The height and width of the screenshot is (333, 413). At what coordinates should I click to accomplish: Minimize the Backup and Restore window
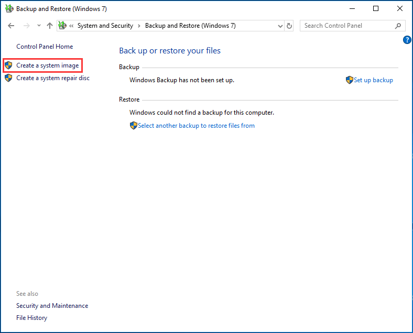coord(352,9)
